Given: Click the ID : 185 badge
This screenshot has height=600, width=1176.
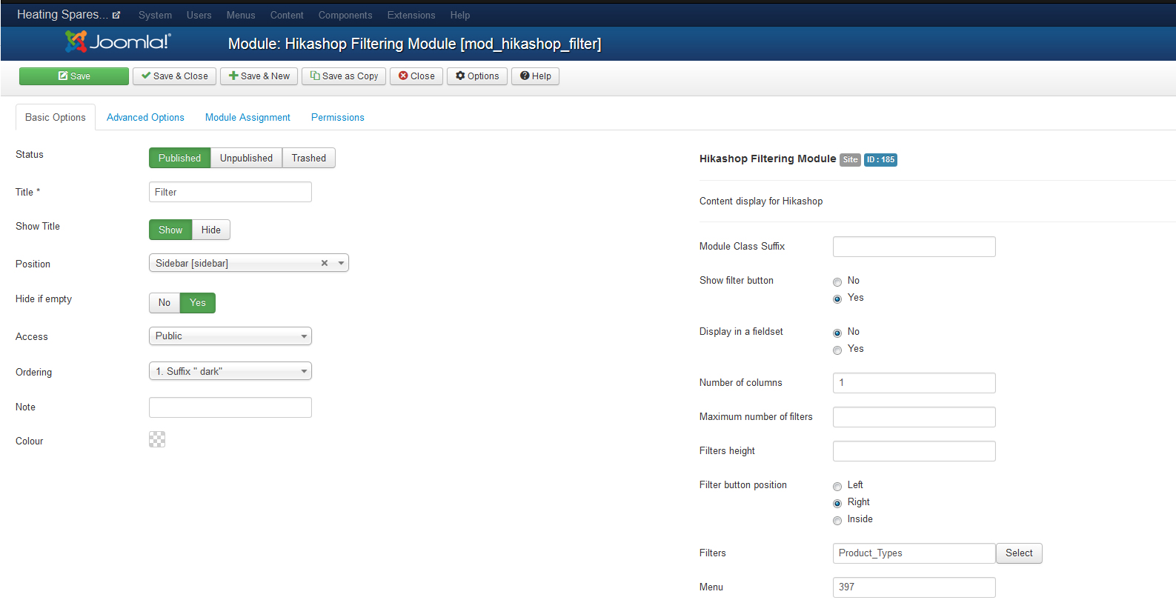Looking at the screenshot, I should (880, 159).
